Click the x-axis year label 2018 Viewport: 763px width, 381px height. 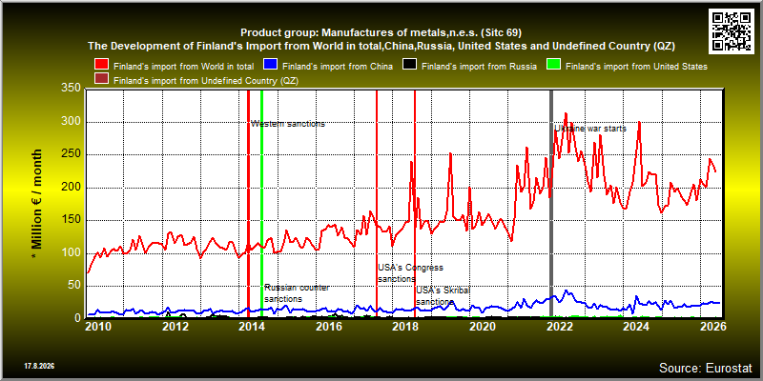[x=405, y=327]
